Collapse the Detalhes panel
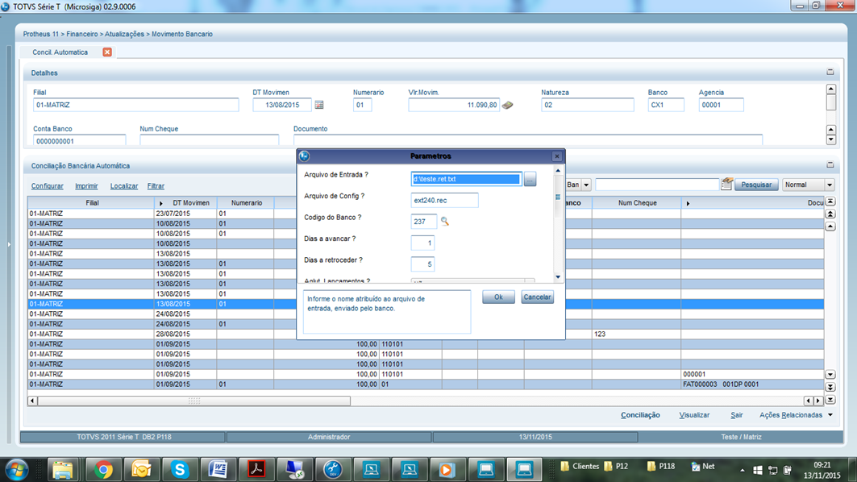Image resolution: width=857 pixels, height=482 pixels. point(830,73)
